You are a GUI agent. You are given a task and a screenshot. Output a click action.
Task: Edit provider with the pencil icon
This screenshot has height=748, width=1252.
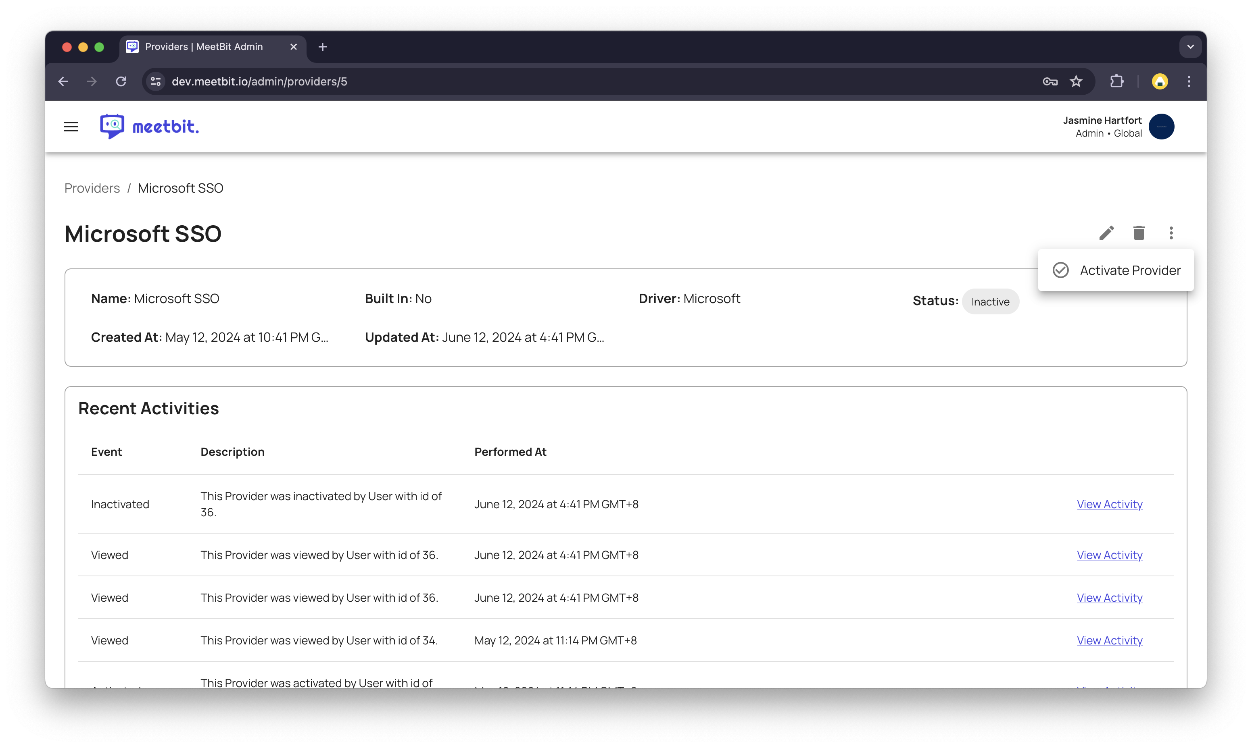[x=1106, y=233]
